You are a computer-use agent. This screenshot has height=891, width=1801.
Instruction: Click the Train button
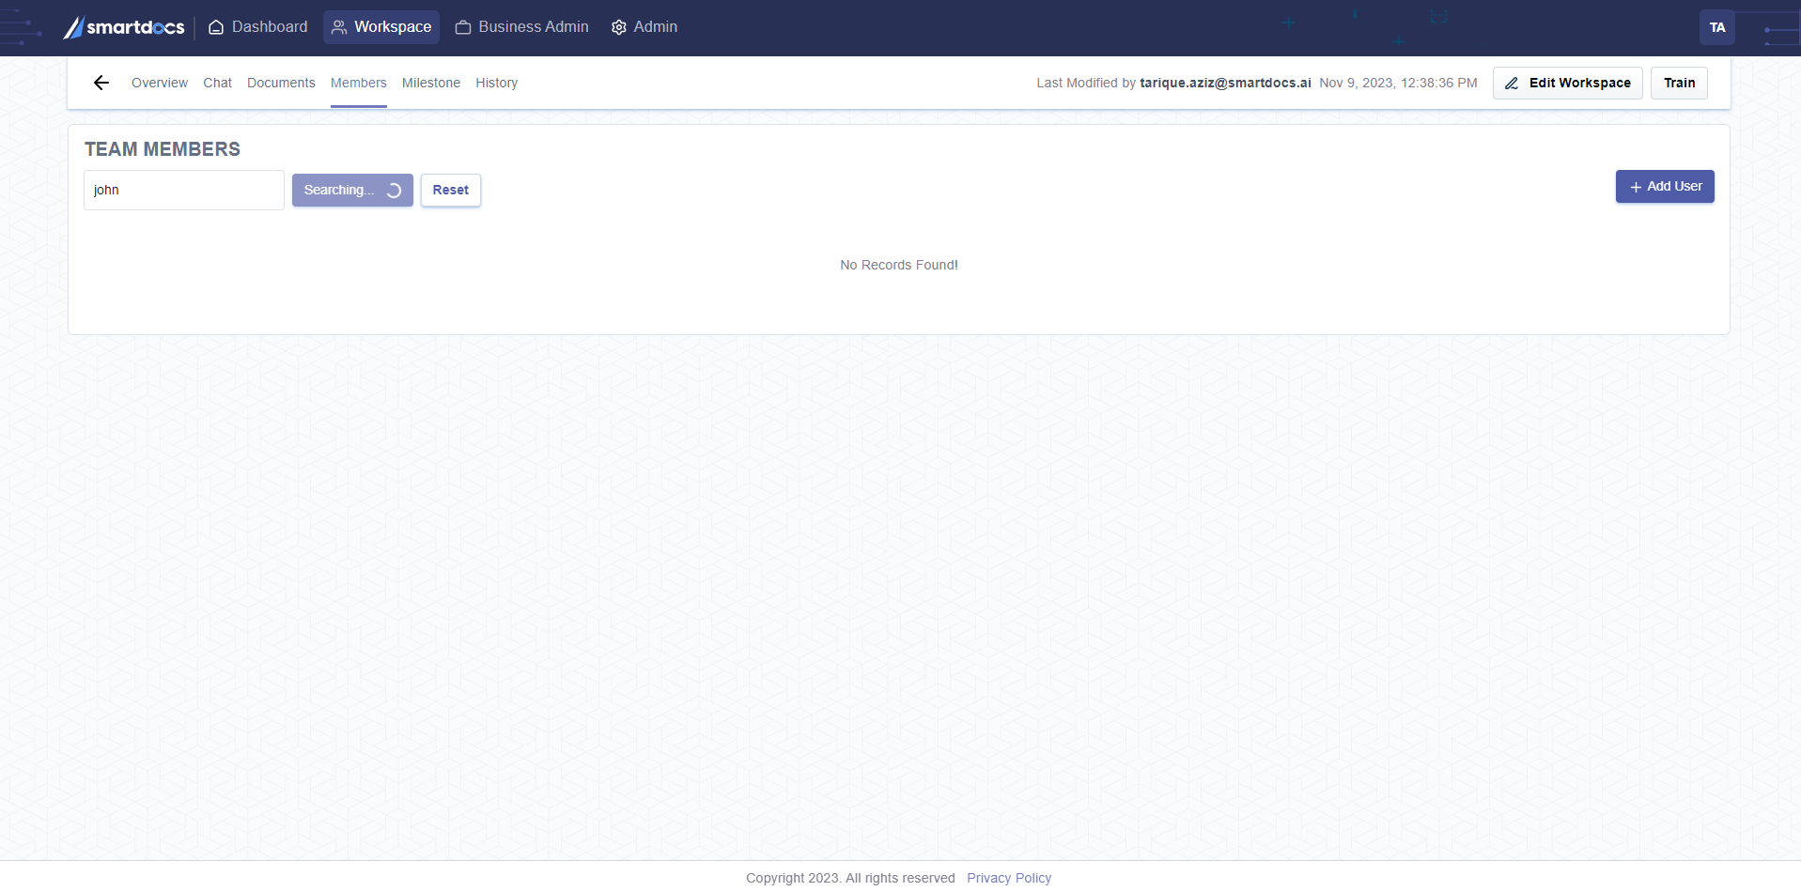click(x=1679, y=83)
